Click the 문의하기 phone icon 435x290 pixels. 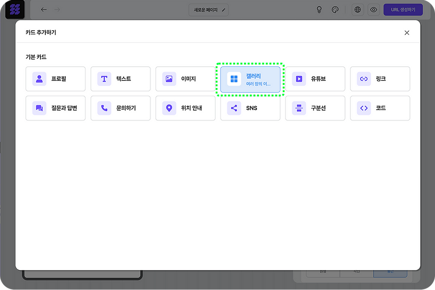click(104, 108)
